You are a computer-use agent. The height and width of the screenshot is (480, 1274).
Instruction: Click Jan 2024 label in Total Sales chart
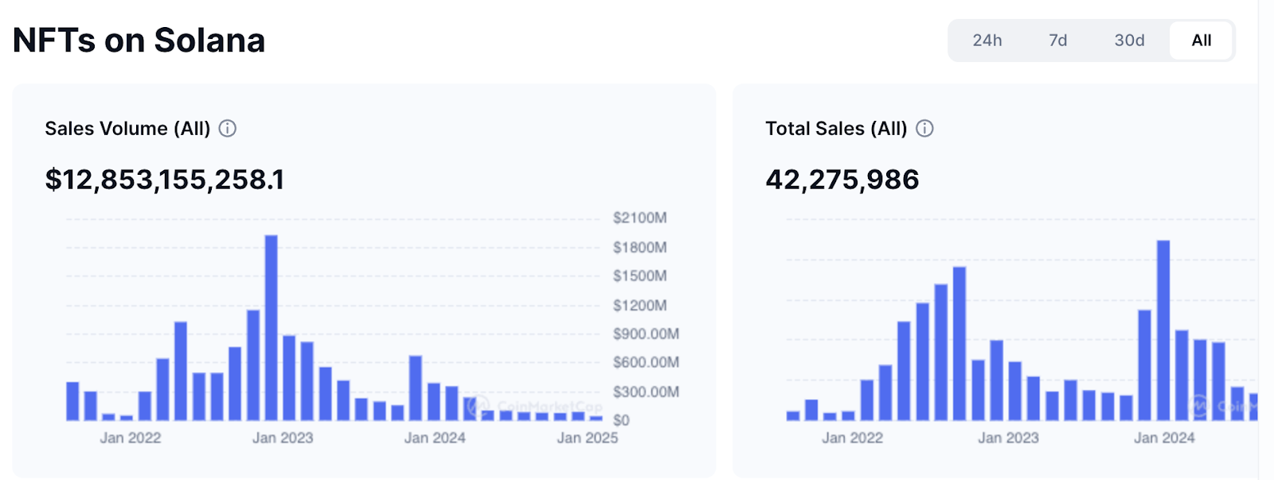click(x=1165, y=438)
